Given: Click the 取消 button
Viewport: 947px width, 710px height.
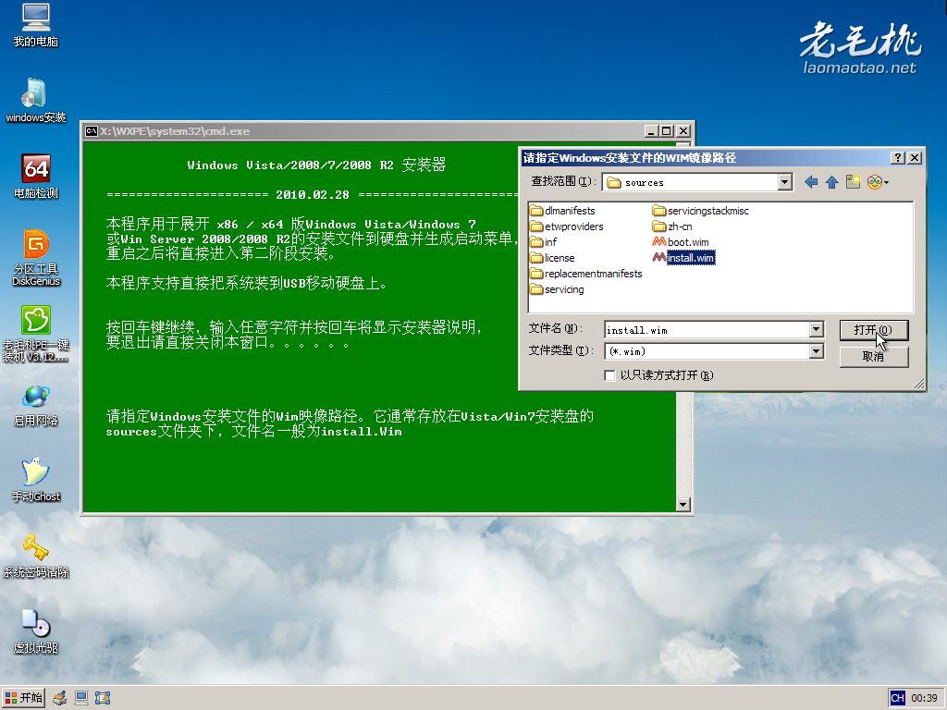Looking at the screenshot, I should coord(873,357).
